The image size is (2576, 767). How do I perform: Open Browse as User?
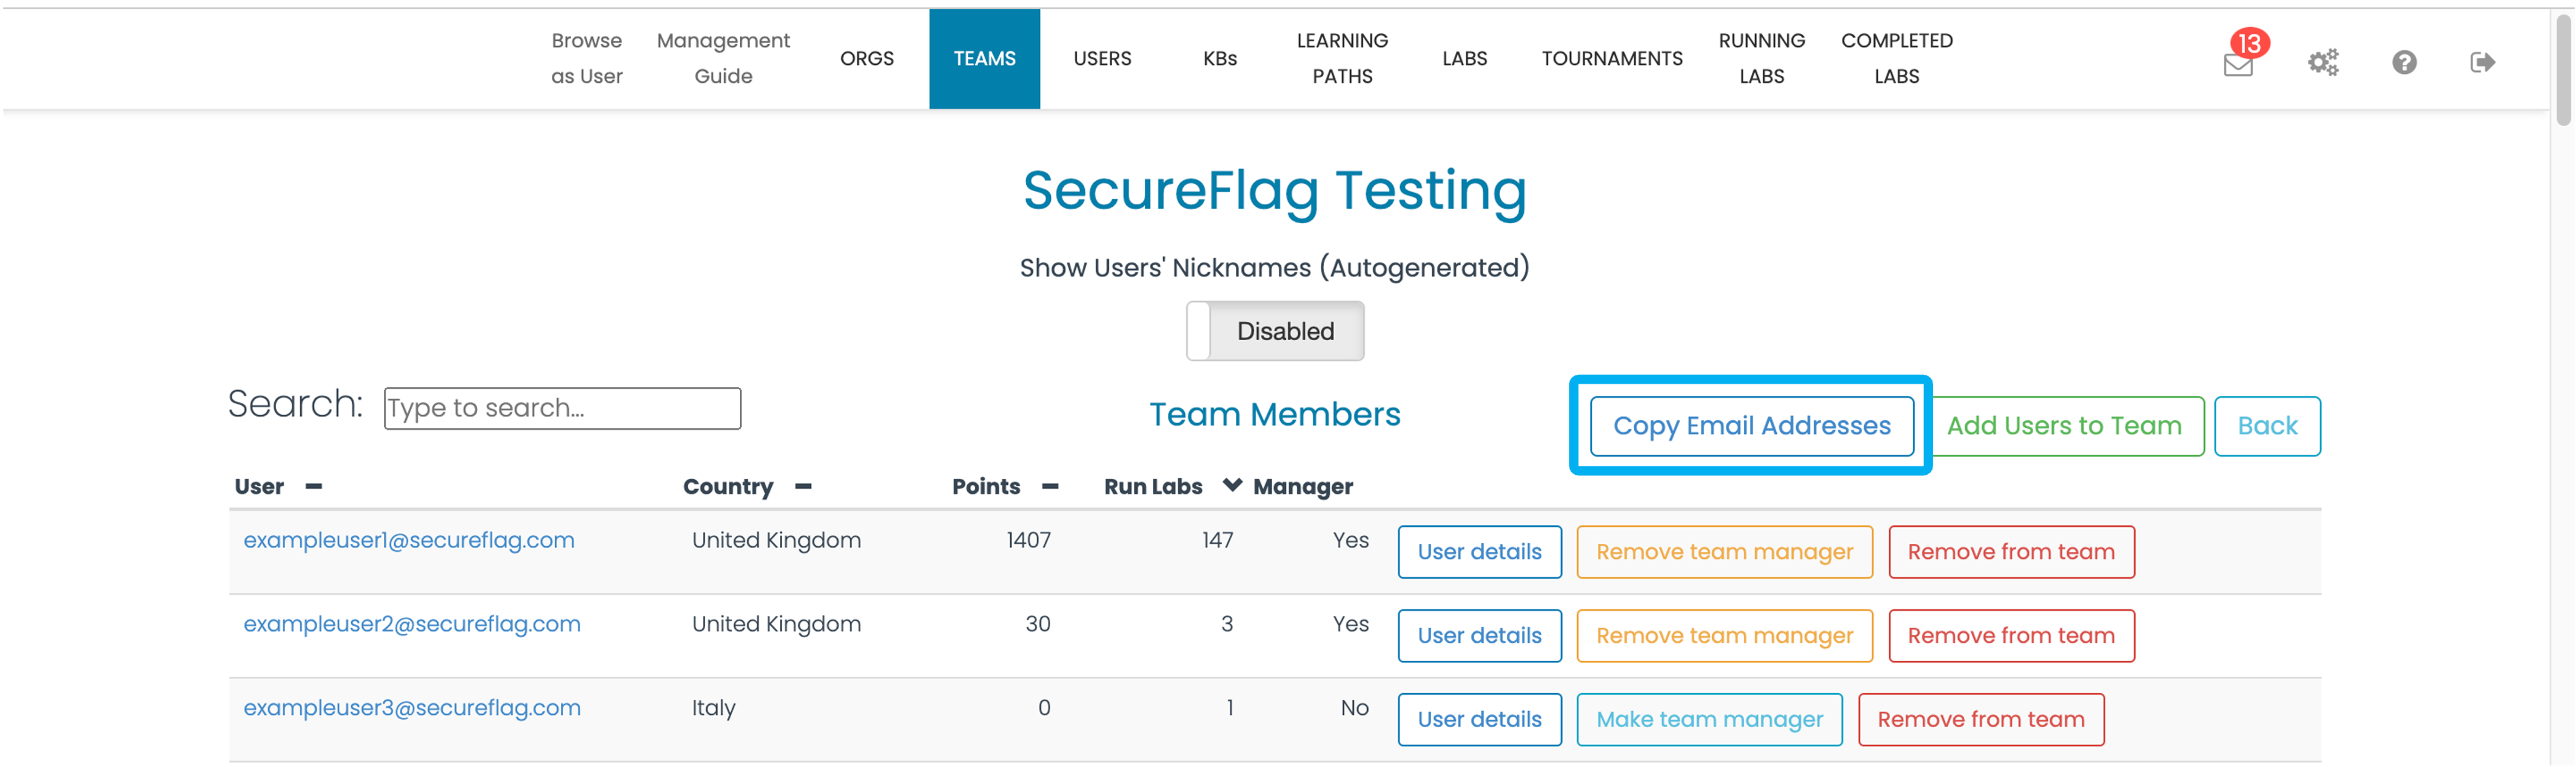587,58
